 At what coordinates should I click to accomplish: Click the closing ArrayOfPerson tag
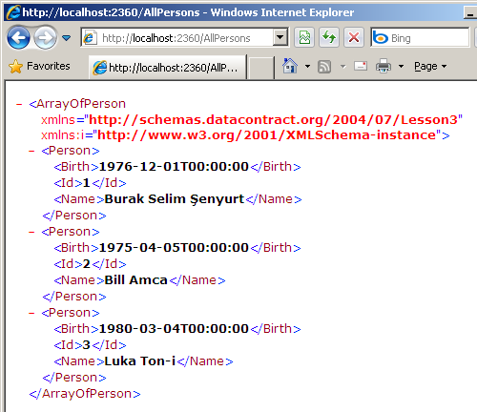pyautogui.click(x=85, y=394)
